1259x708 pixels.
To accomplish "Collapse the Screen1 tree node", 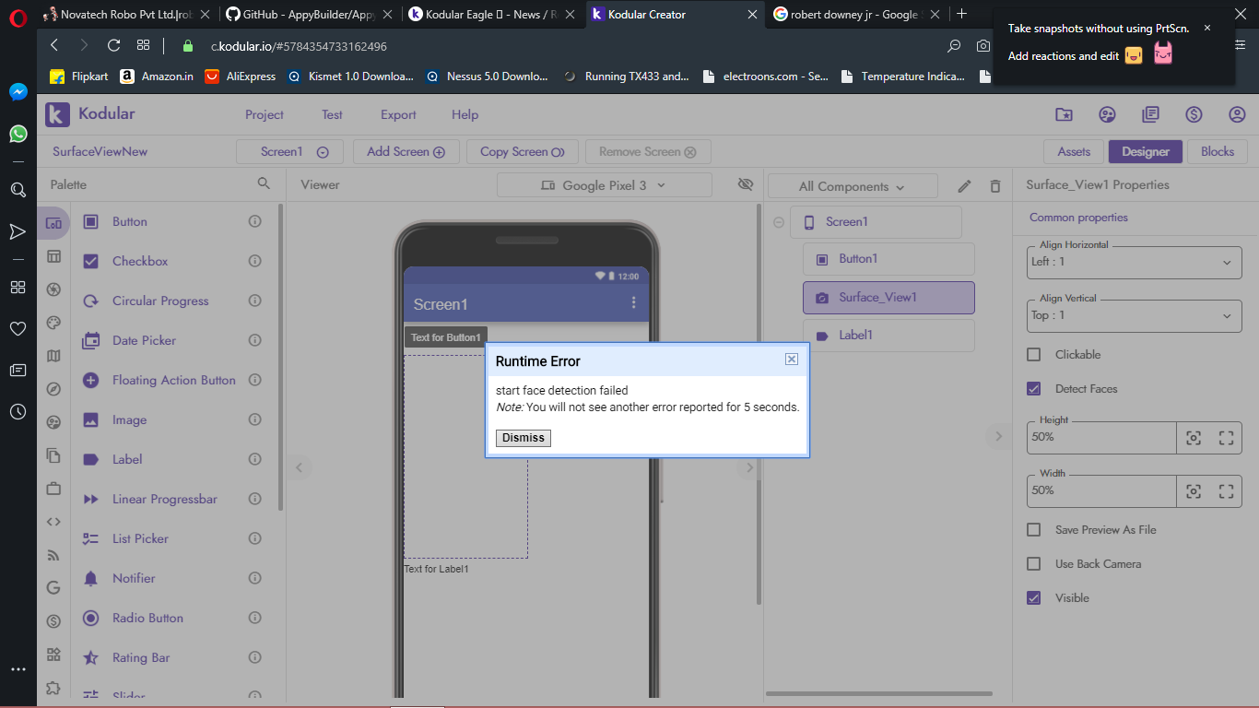I will (779, 222).
